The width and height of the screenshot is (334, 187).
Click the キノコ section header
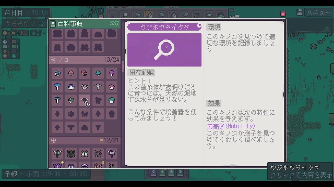click(84, 60)
